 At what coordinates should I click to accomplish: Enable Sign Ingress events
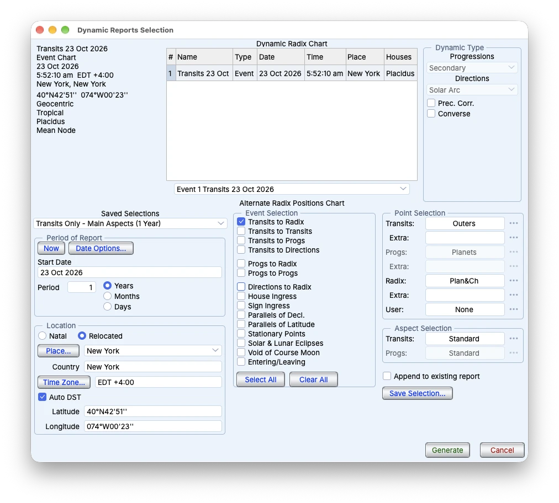click(241, 306)
